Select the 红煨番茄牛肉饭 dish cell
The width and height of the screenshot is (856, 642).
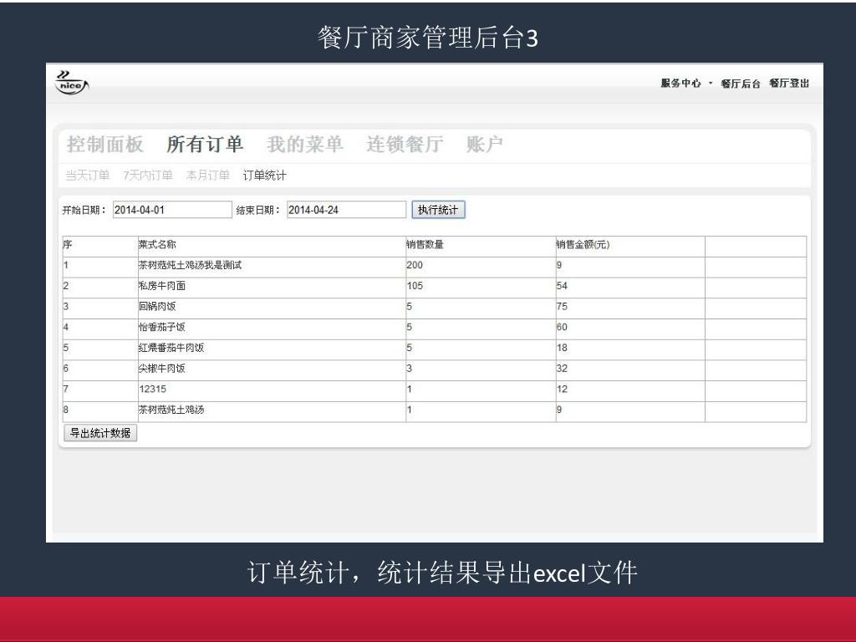pos(272,350)
